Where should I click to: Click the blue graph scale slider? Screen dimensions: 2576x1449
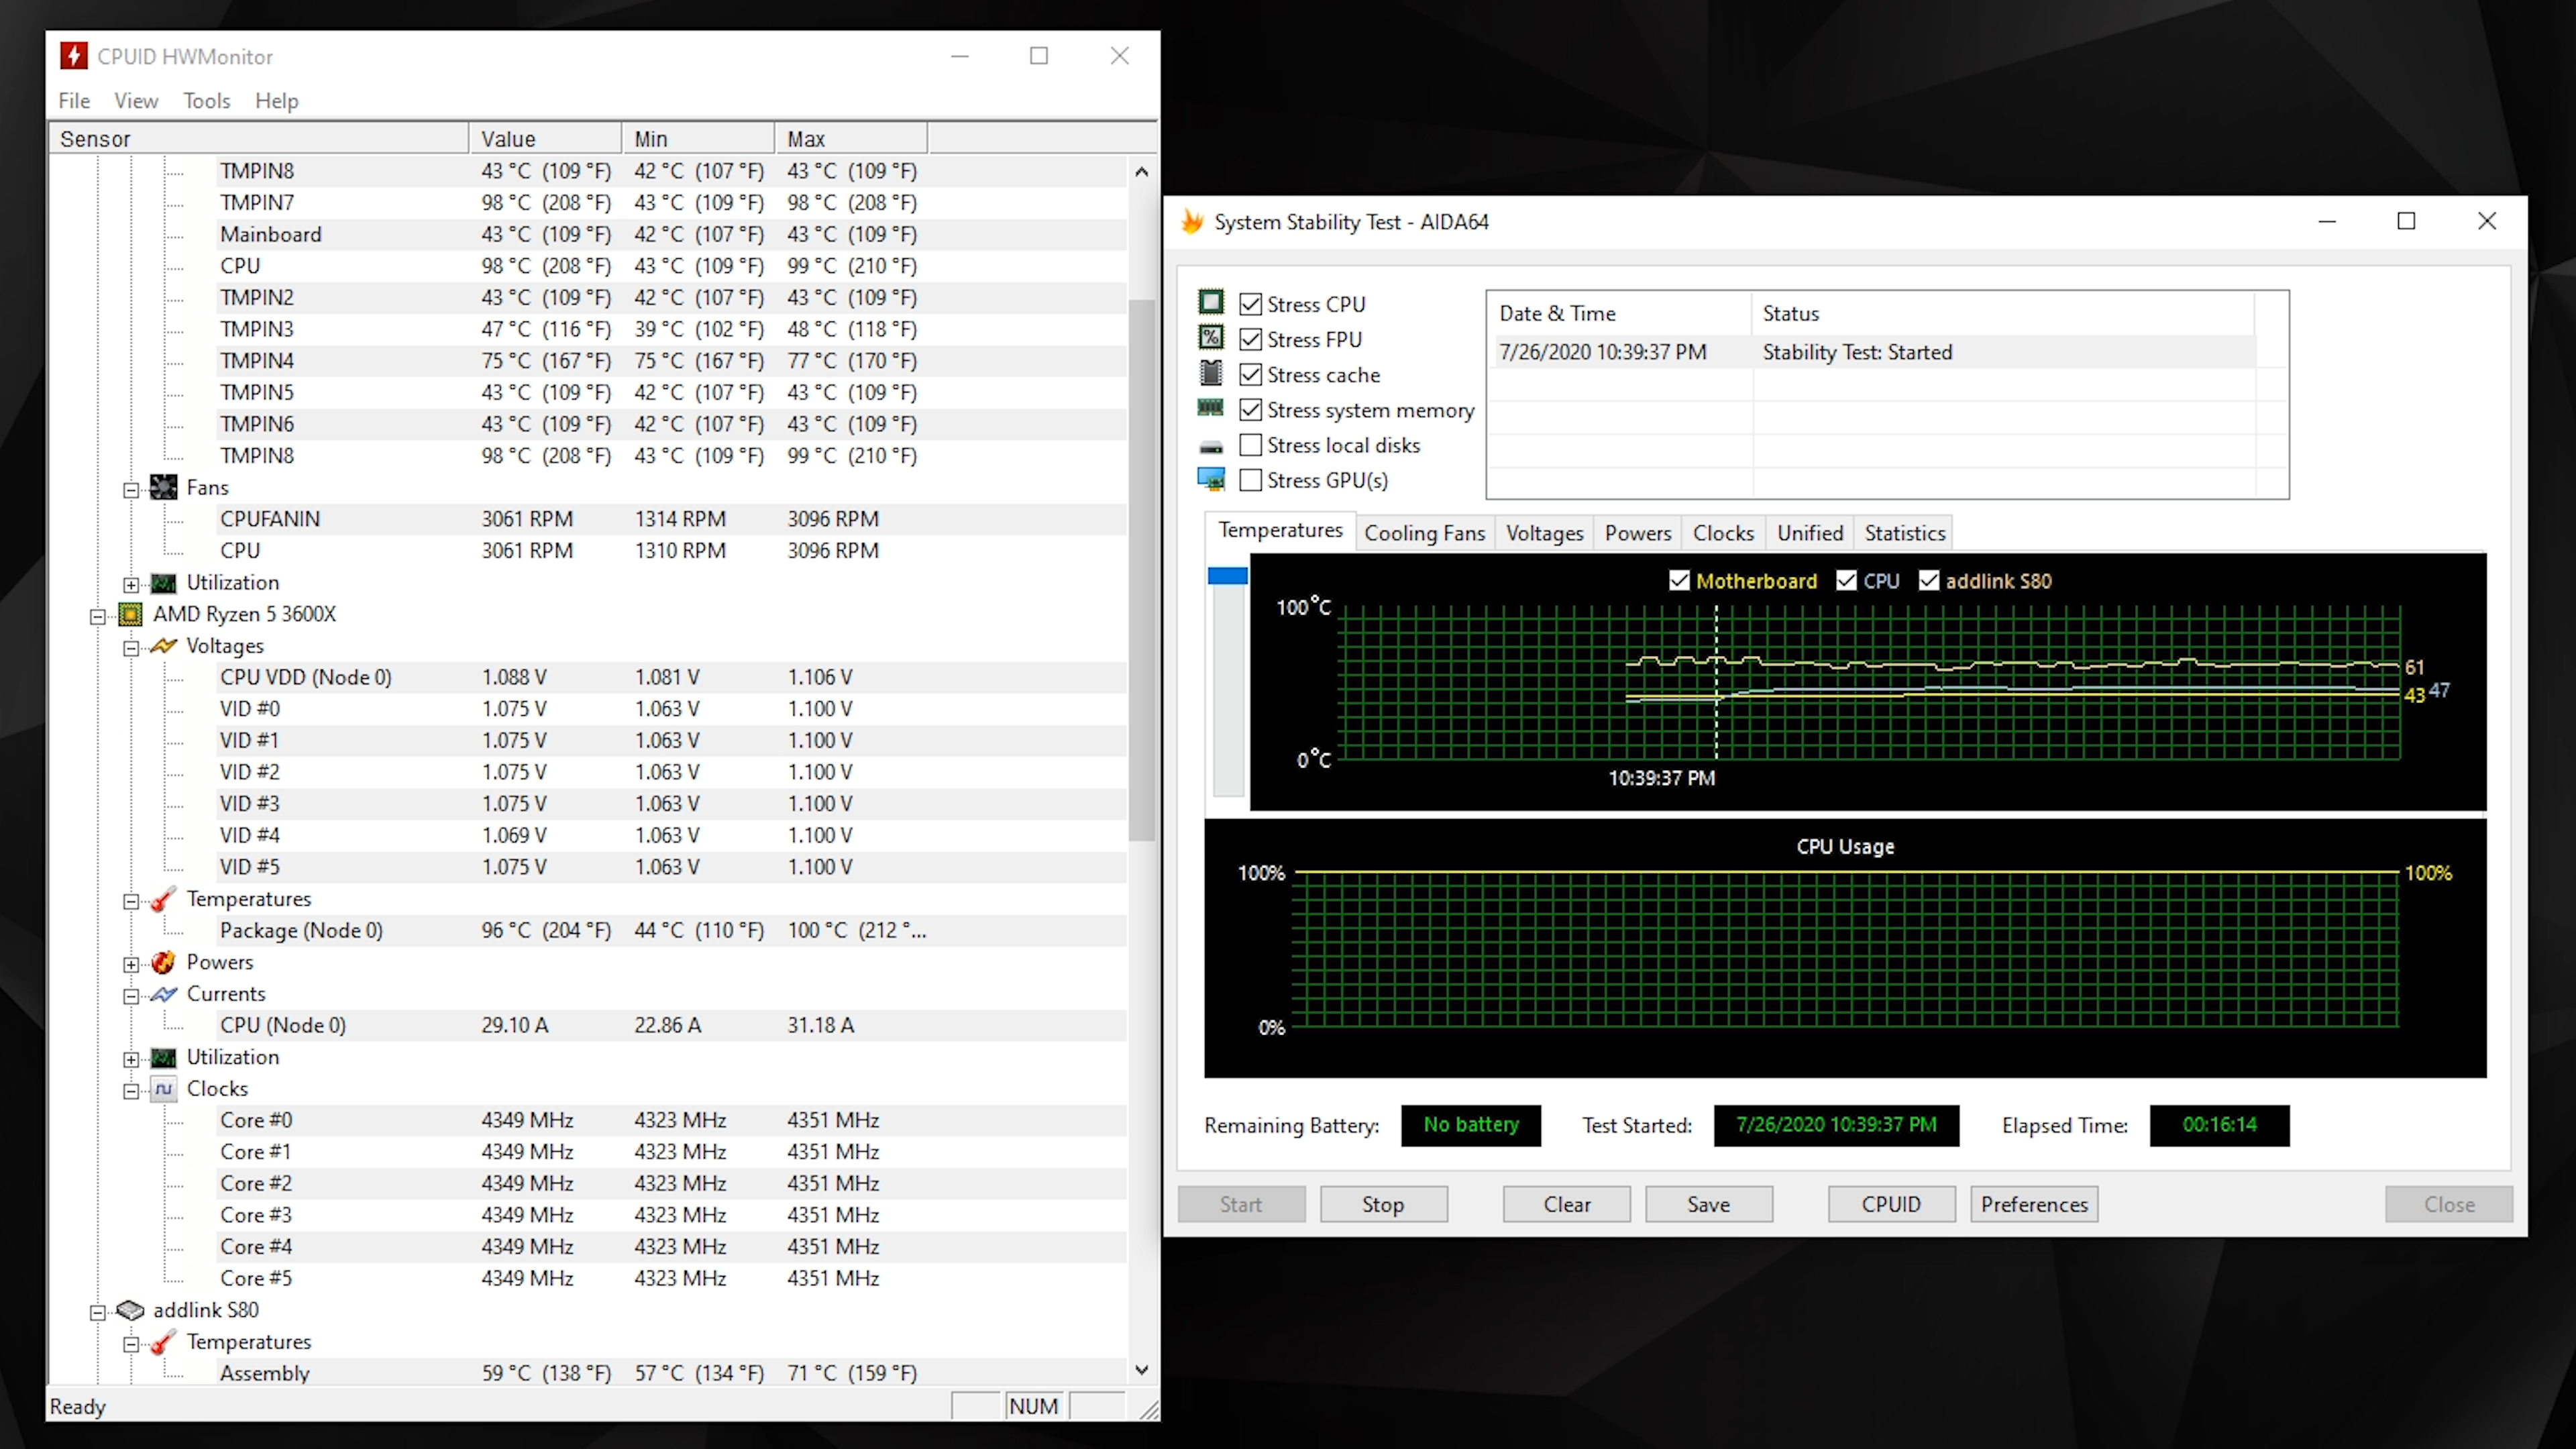click(1227, 575)
